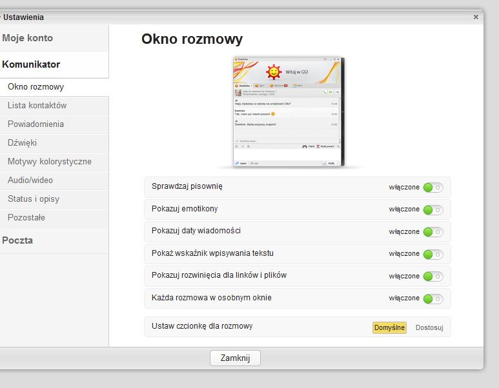Viewport: 499px width, 388px height.
Task: Select Okno rozmowy in sidebar
Action: [54, 87]
